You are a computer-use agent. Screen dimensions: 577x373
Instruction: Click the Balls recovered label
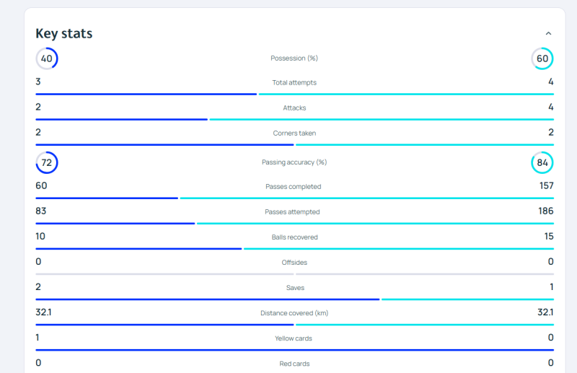(294, 237)
